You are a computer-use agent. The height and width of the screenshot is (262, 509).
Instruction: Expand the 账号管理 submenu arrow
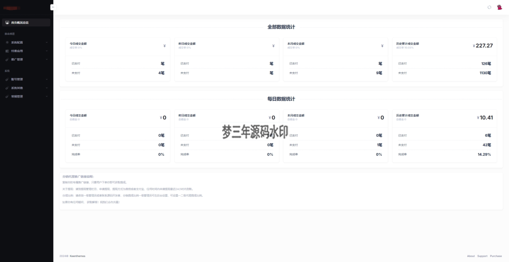tap(47, 79)
